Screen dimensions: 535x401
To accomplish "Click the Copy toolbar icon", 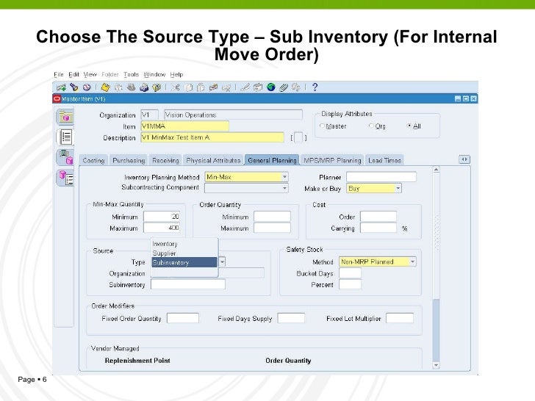I will [x=188, y=87].
